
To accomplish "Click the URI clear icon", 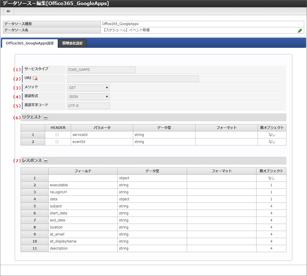I will [x=35, y=78].
